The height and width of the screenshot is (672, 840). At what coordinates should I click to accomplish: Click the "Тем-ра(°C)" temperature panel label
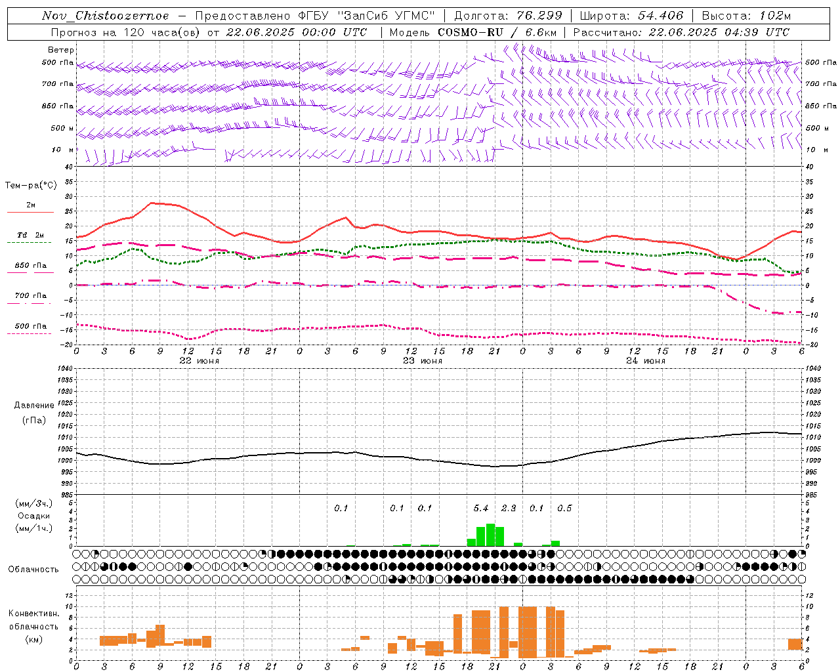point(31,186)
